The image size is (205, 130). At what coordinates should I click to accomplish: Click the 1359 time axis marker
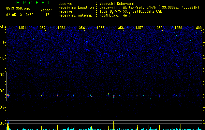[x=178, y=28]
